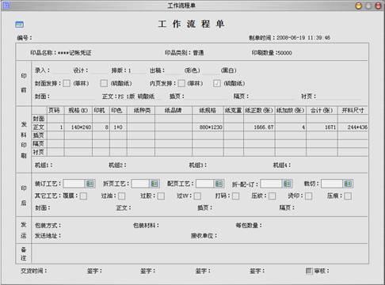The image size is (385, 285).
Task: Tick the 封面发排 硫酸纸 checkbox
Action: (x=104, y=83)
